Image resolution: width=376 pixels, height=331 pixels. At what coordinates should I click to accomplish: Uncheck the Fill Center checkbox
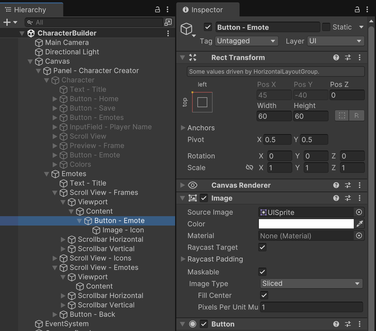click(x=264, y=296)
